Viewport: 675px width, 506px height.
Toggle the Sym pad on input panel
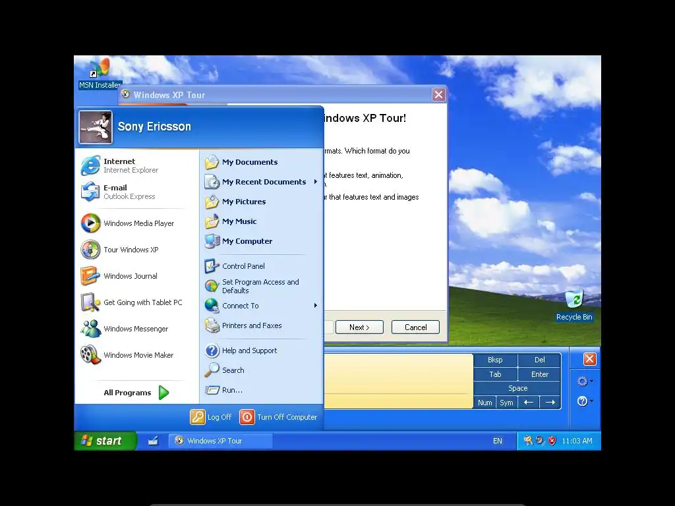(506, 403)
